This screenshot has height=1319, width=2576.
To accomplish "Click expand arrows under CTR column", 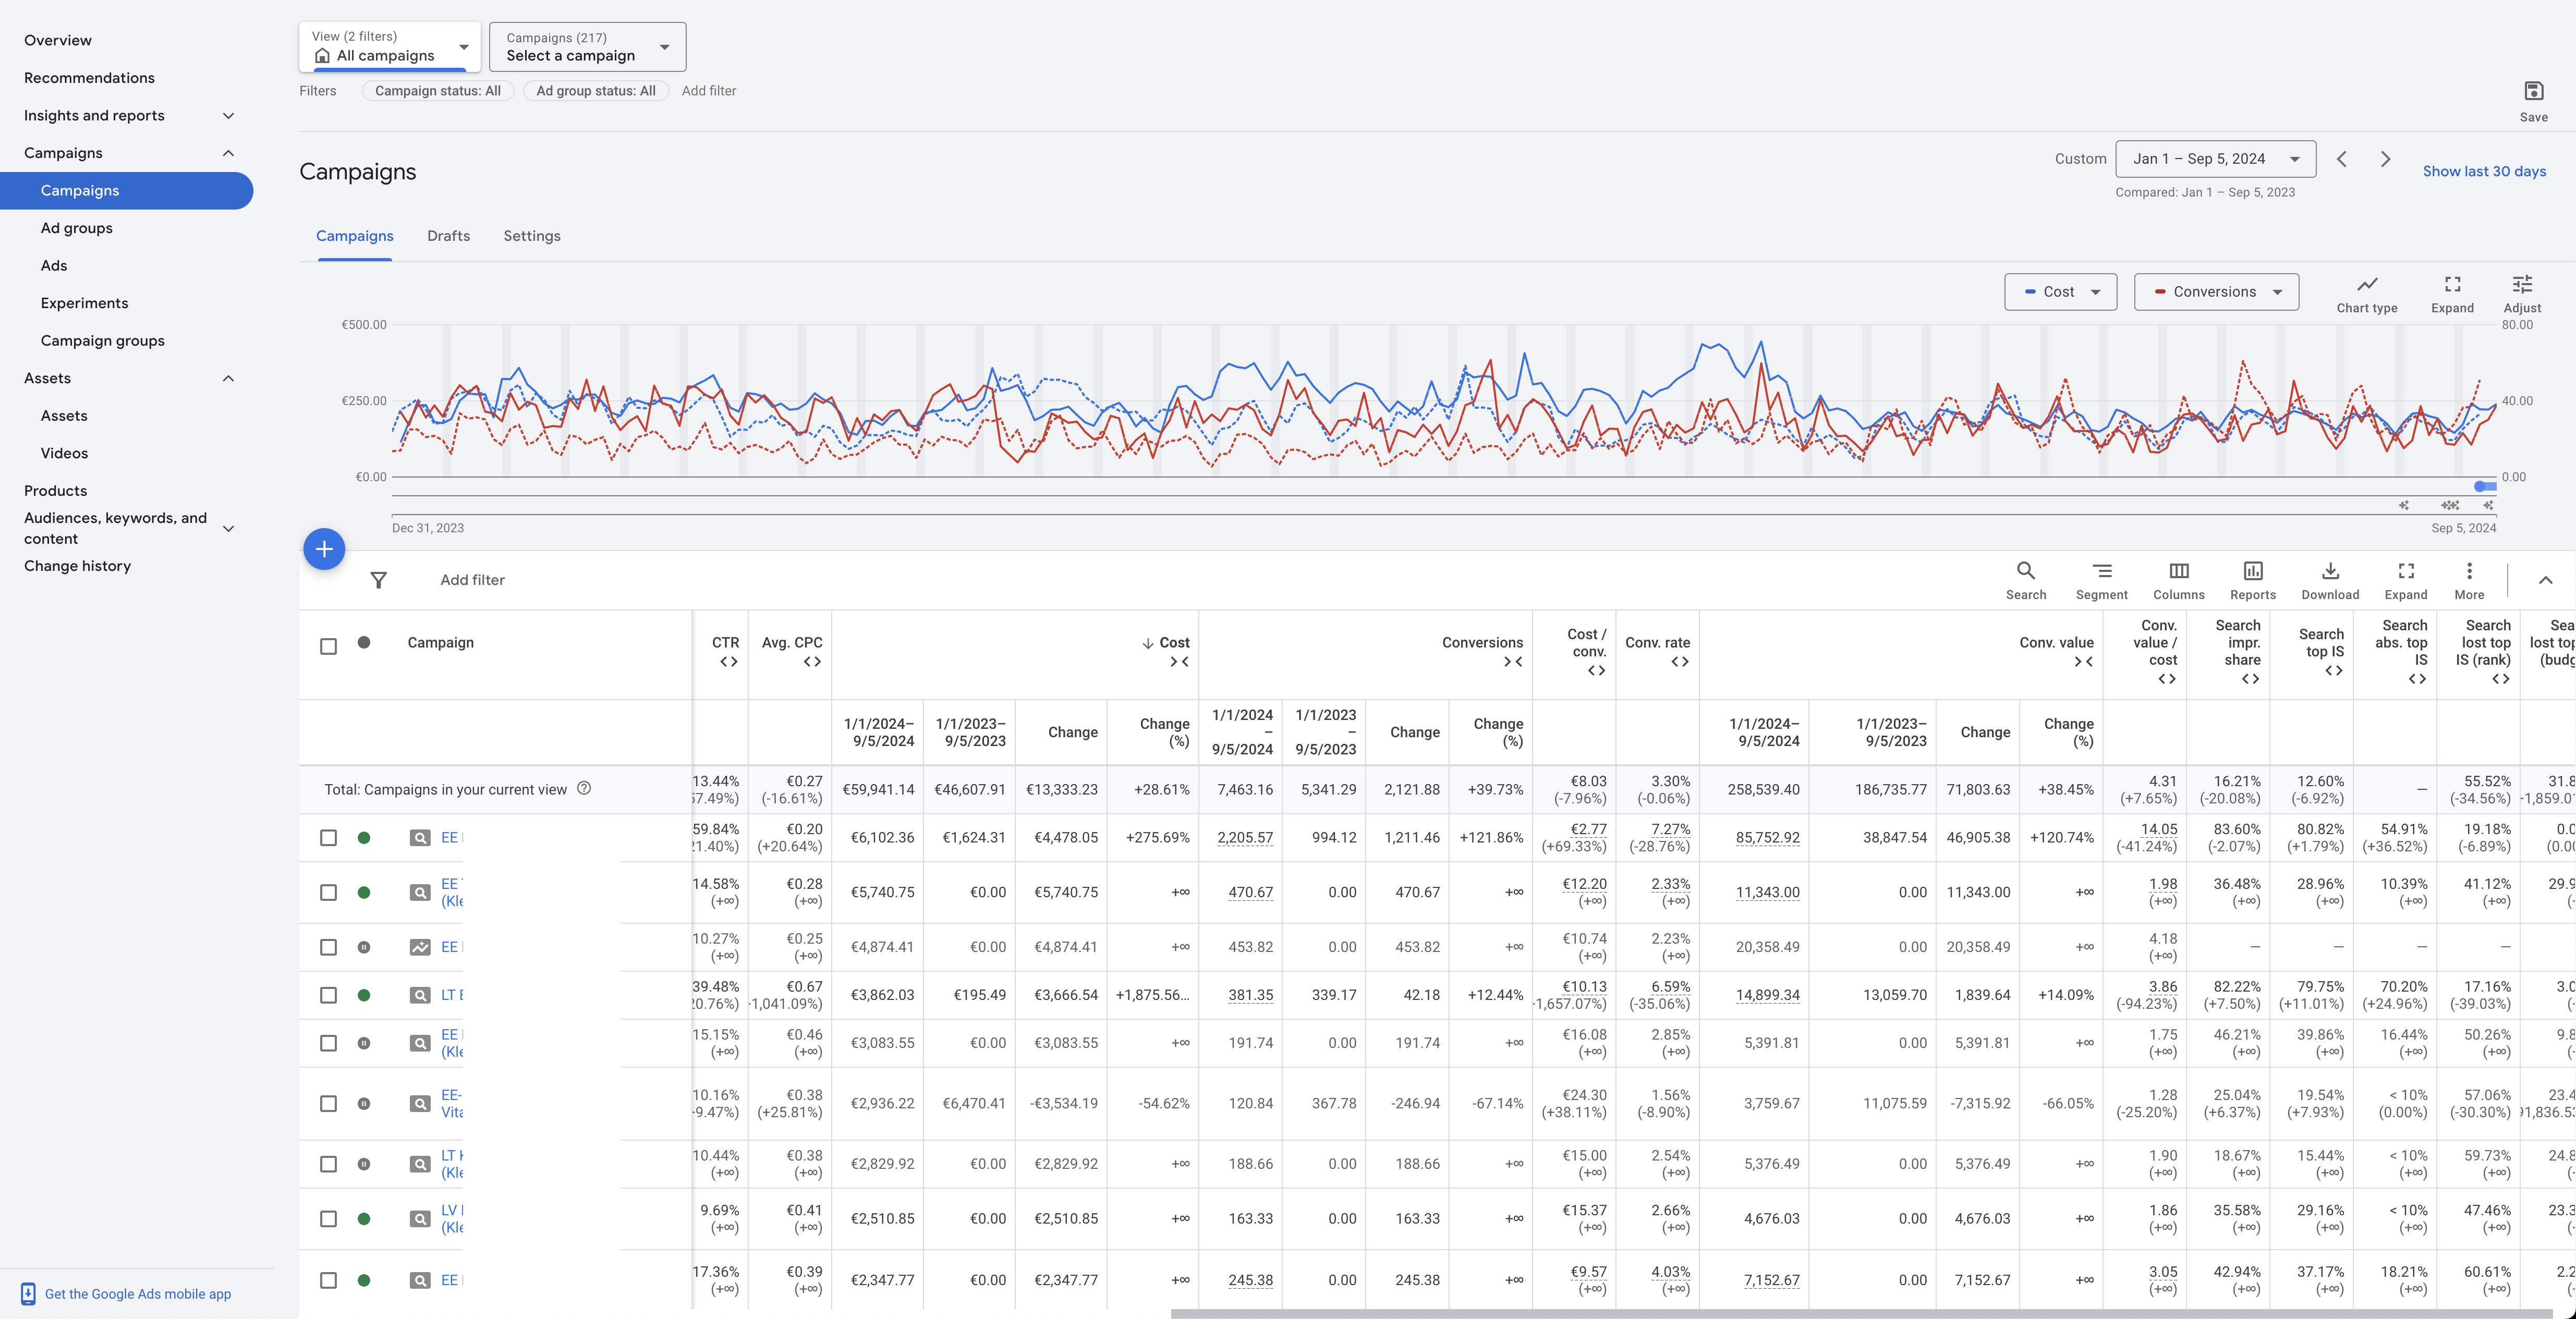I will coord(728,661).
